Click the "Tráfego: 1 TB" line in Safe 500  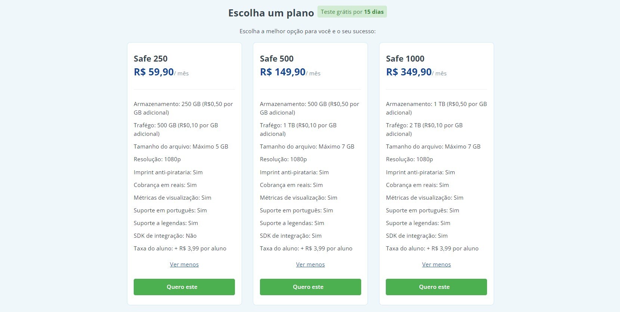(298, 130)
